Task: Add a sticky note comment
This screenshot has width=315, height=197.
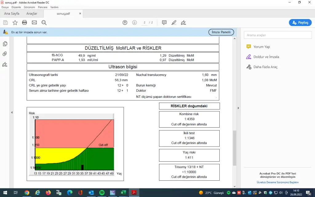Action: [164, 22]
